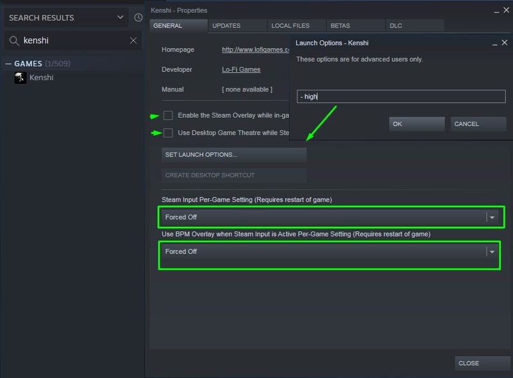Click the launch options text field
This screenshot has height=378, width=513.
401,97
